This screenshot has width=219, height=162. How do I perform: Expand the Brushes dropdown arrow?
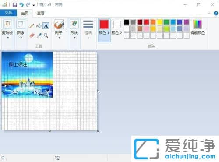(59, 38)
